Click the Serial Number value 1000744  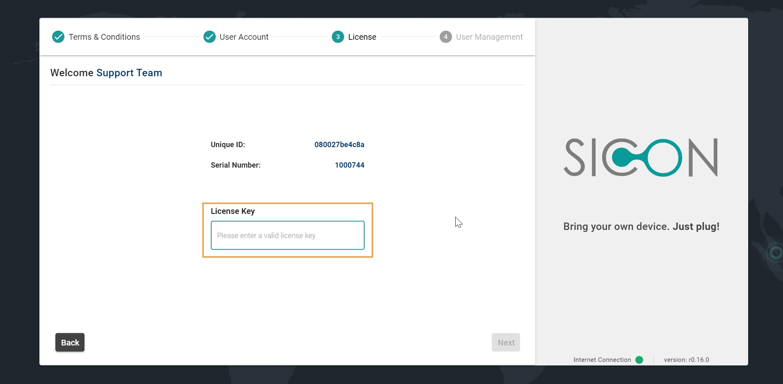pos(349,165)
